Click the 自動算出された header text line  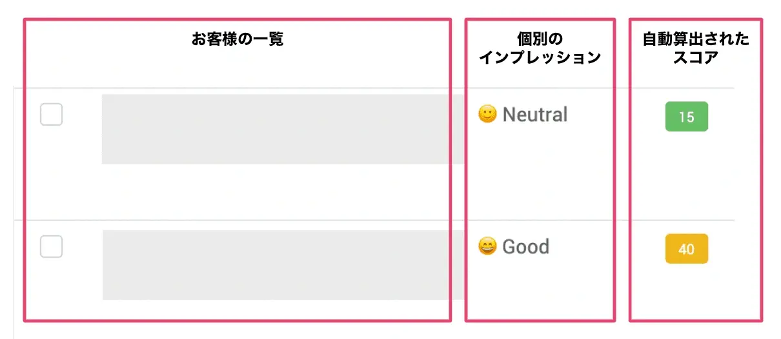(696, 40)
